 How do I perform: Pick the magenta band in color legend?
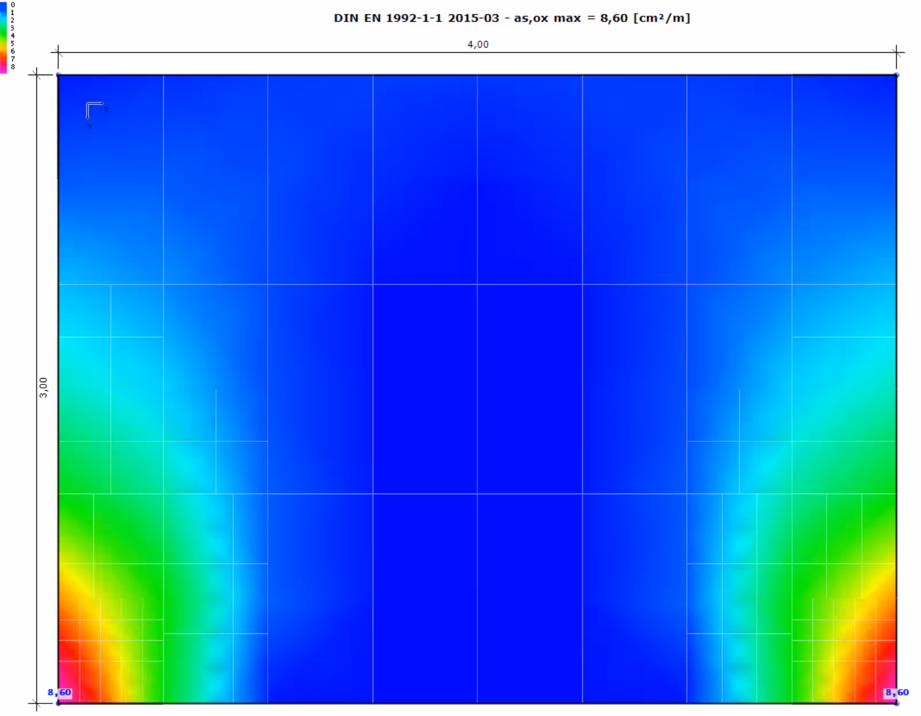[3, 68]
